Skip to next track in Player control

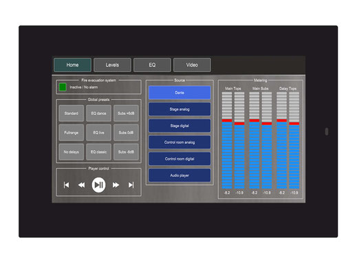131,185
